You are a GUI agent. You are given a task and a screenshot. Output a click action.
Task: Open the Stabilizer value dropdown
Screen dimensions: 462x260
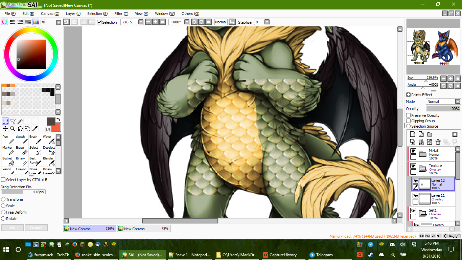click(267, 22)
